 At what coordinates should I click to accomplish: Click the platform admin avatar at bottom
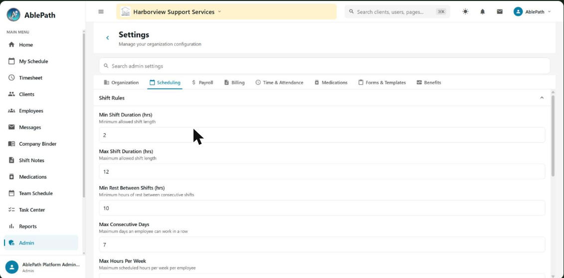click(12, 267)
